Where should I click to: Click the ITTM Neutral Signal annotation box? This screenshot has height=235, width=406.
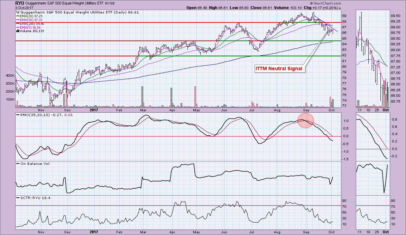pos(279,68)
